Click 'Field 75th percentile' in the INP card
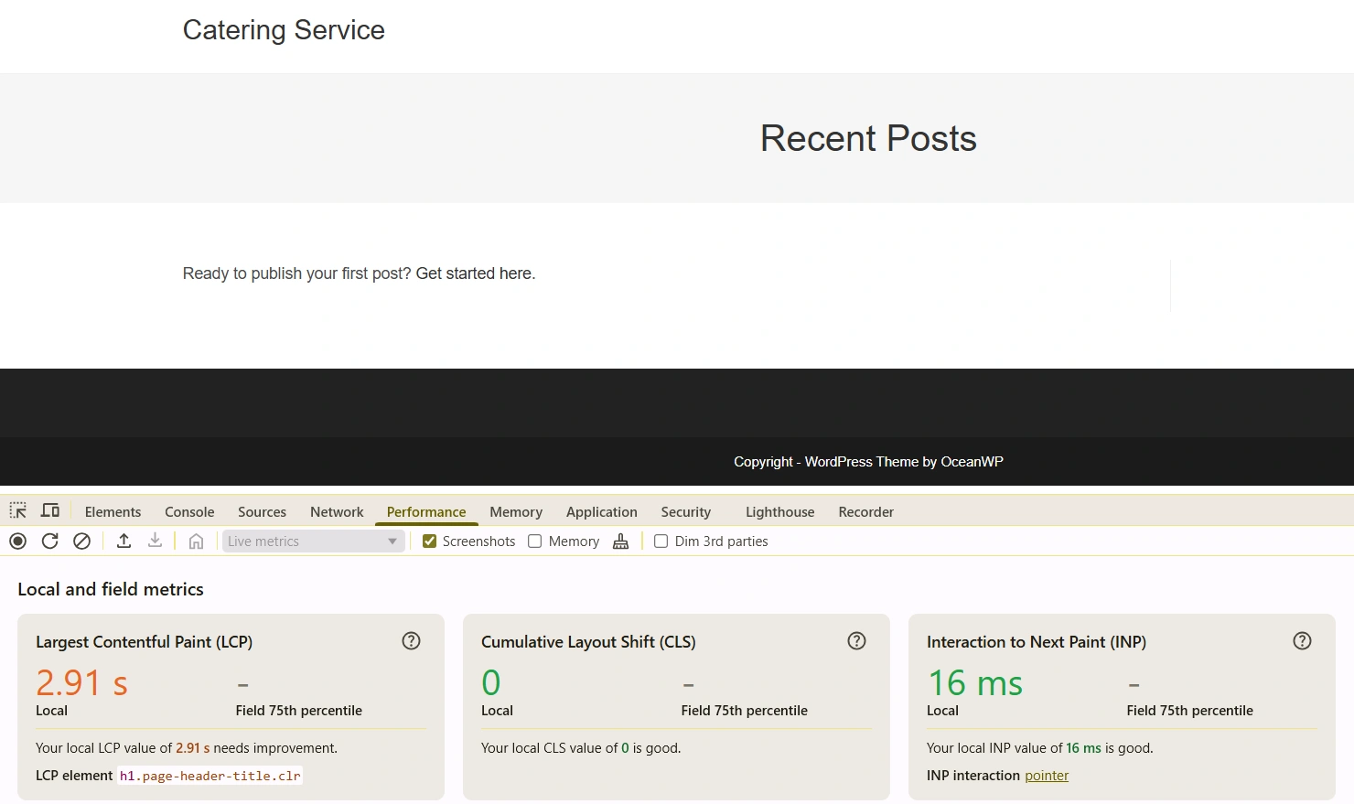1354x804 pixels. point(1189,711)
